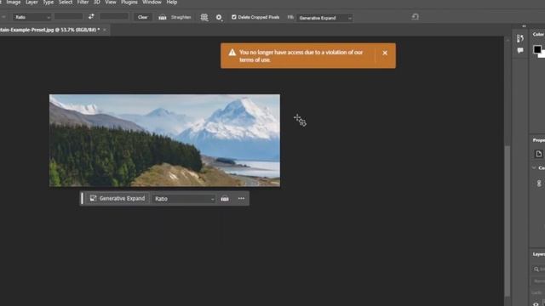Select the Example-Preset.jpg document tab

tap(49, 30)
